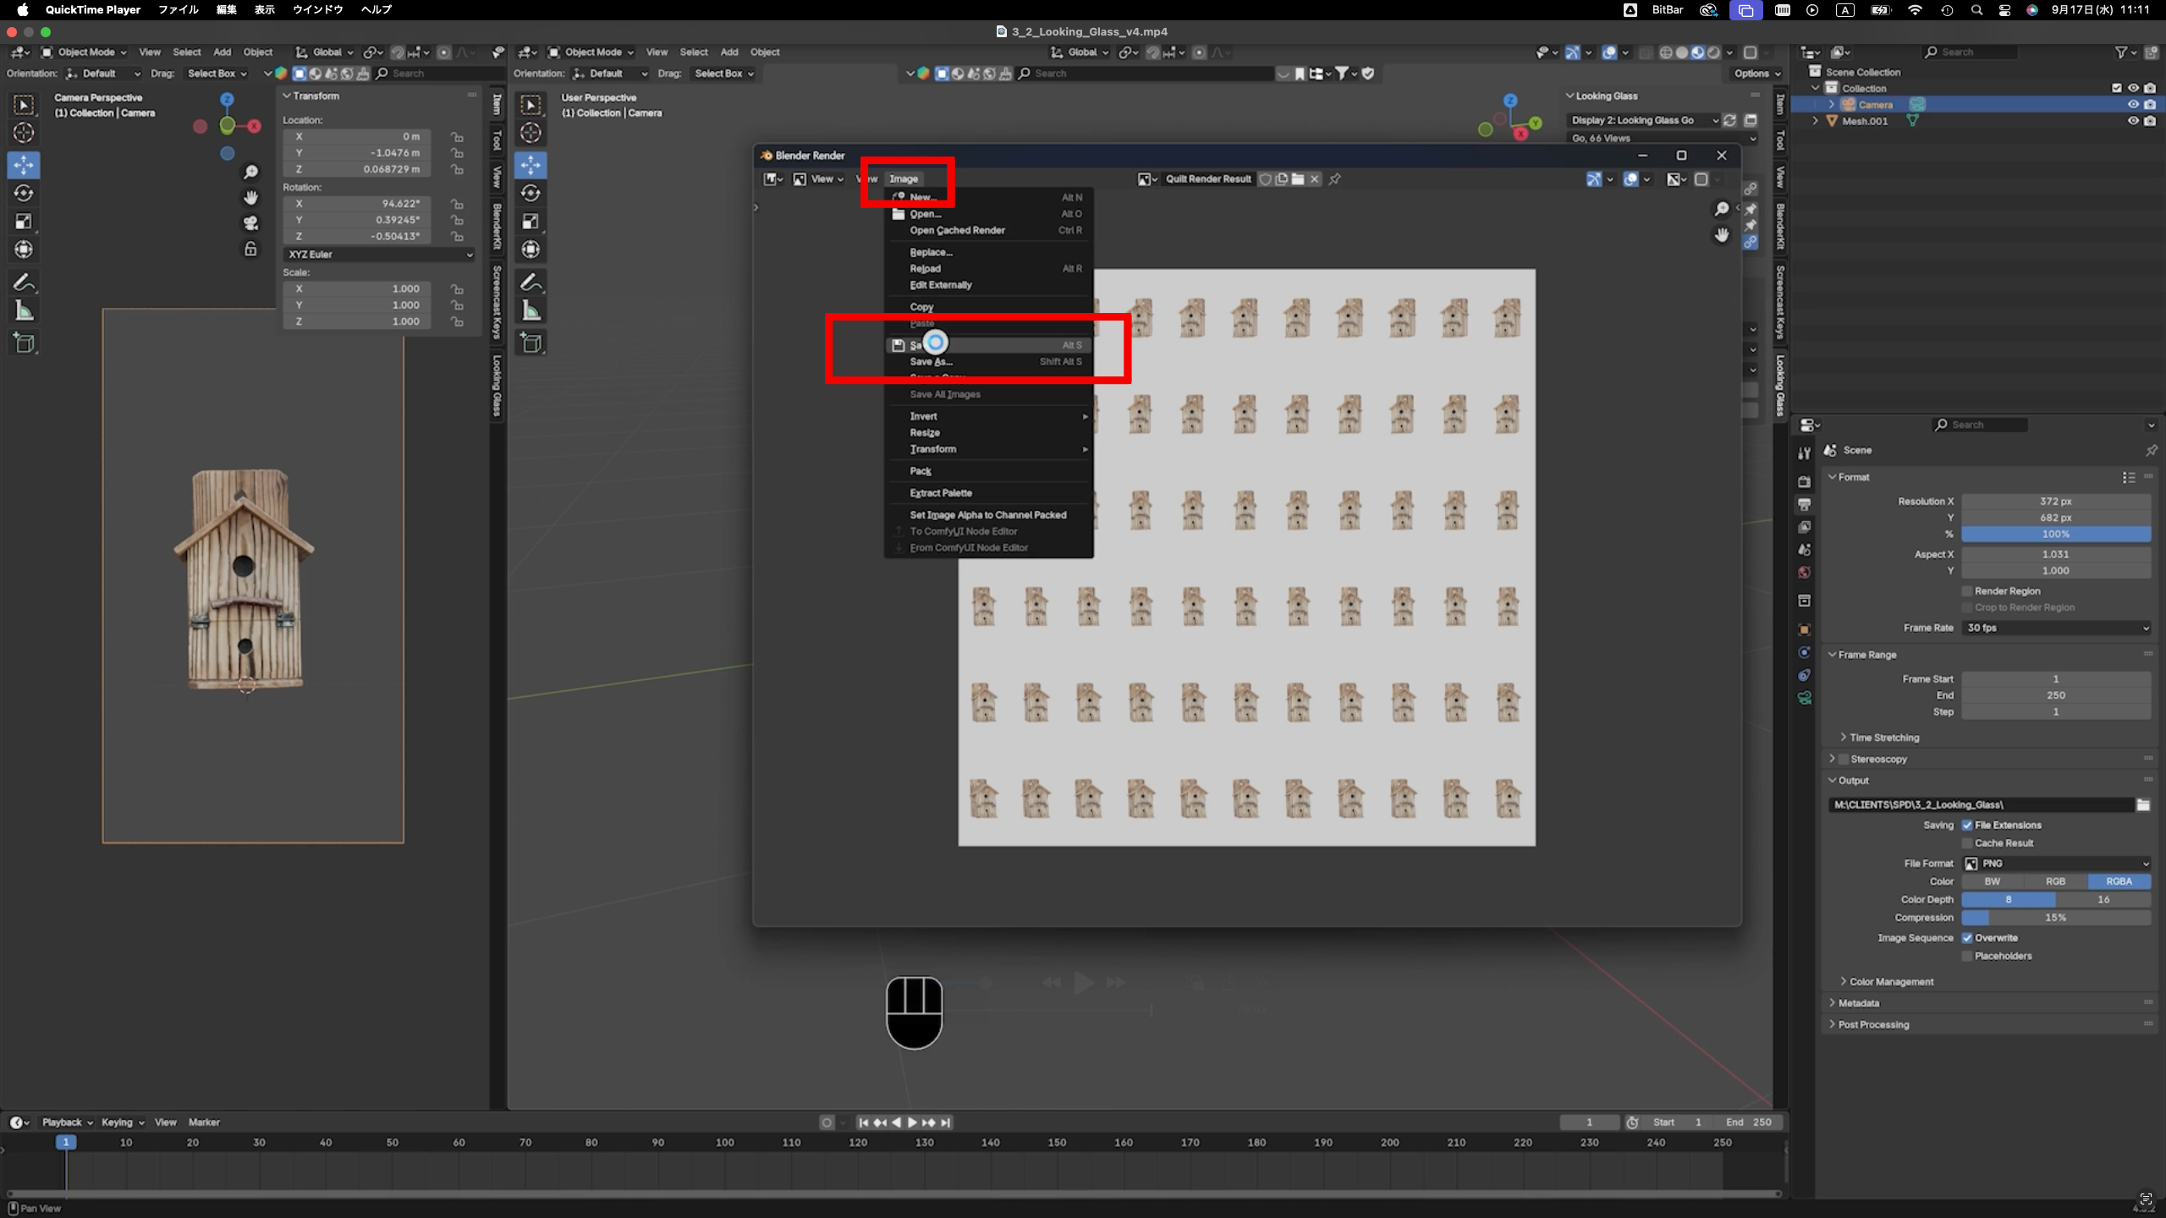Open the World Properties tab
This screenshot has height=1218, width=2166.
pos(1805,573)
